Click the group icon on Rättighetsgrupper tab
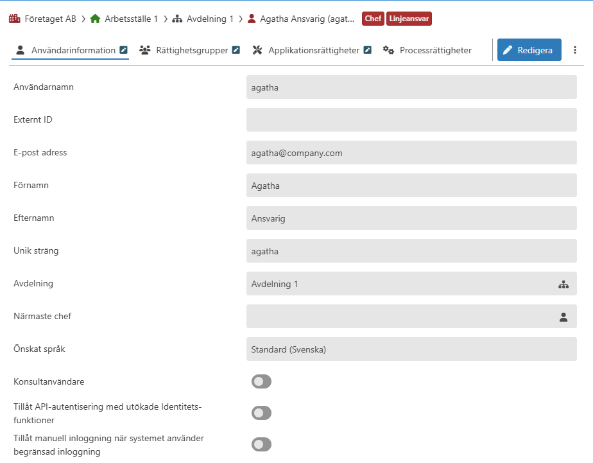Image resolution: width=593 pixels, height=463 pixels. (x=145, y=50)
